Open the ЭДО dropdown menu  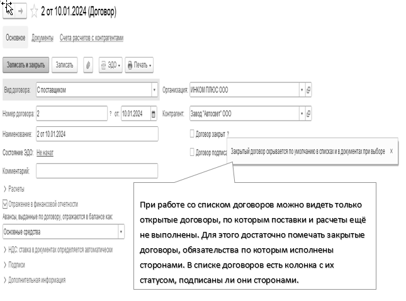click(111, 65)
